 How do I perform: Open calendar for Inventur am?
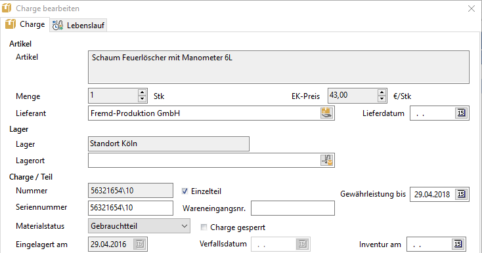458,244
